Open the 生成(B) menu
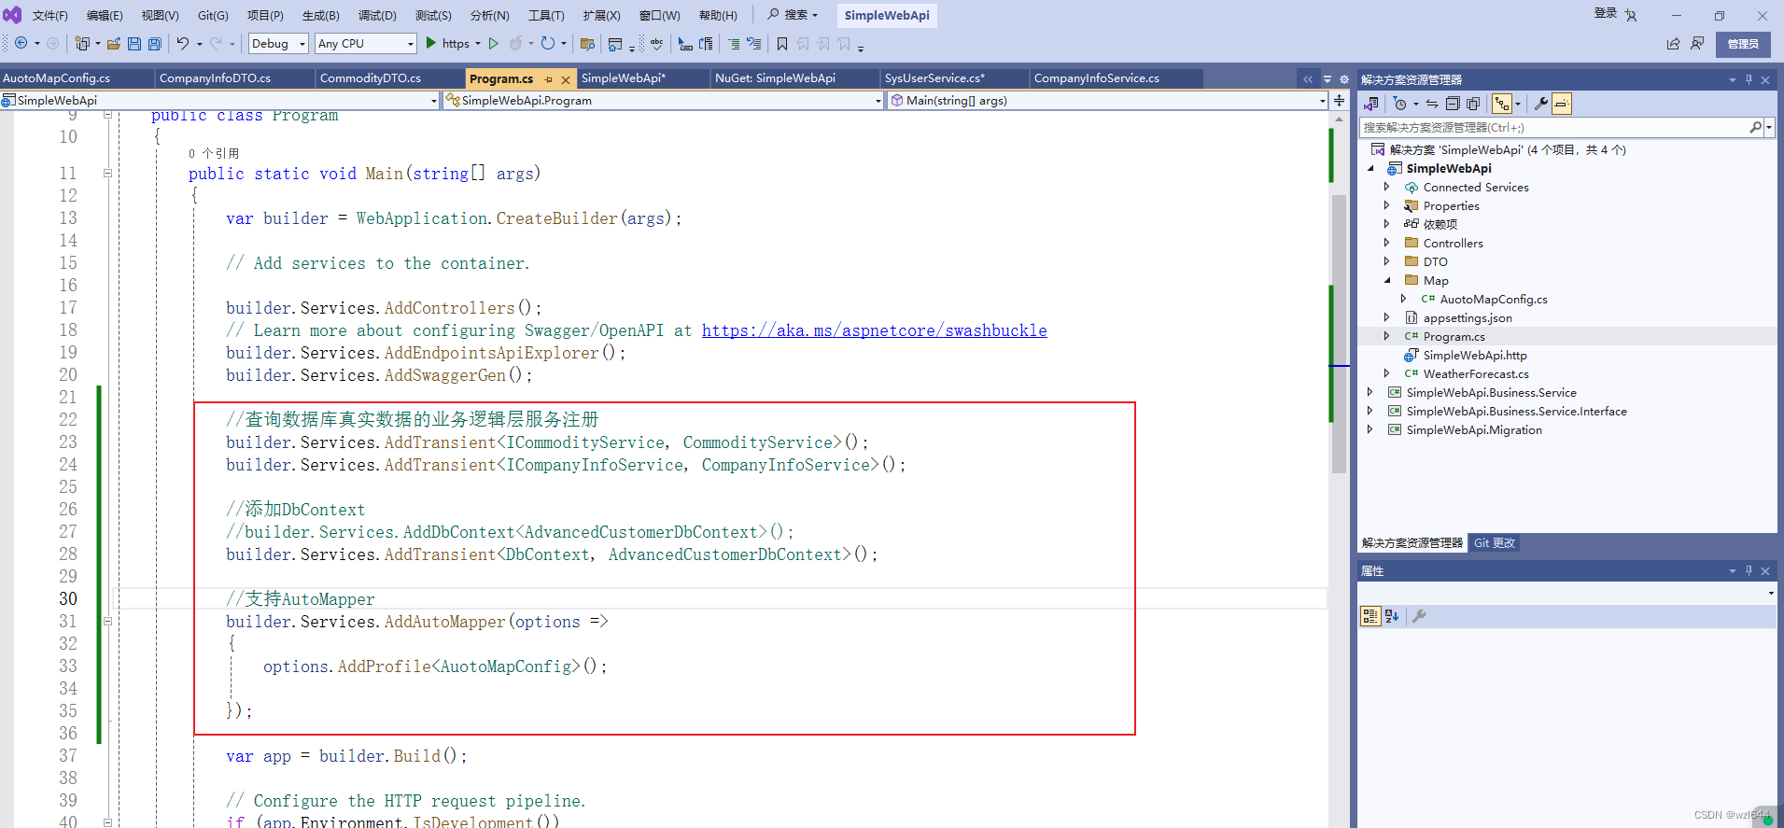 coord(321,15)
